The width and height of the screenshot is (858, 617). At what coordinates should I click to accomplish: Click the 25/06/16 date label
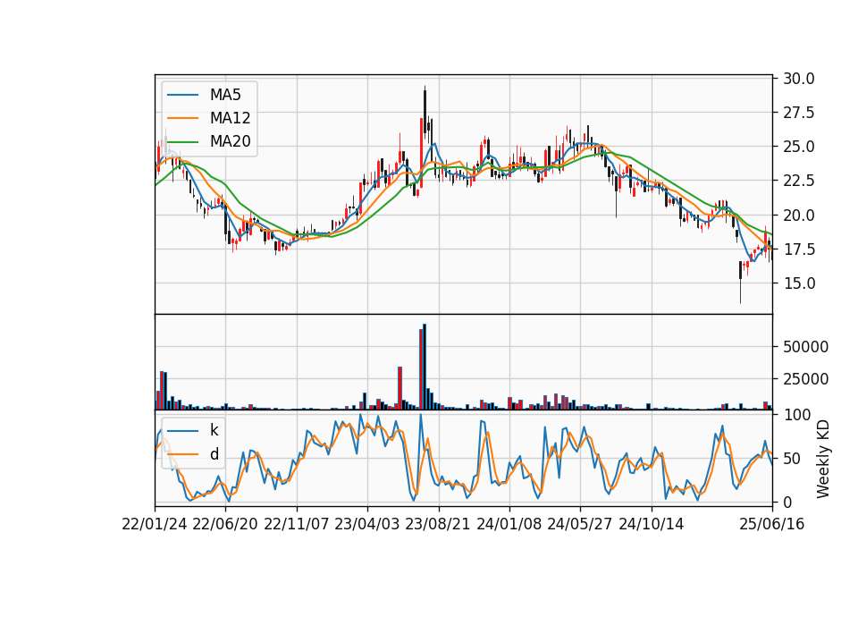coord(772,524)
